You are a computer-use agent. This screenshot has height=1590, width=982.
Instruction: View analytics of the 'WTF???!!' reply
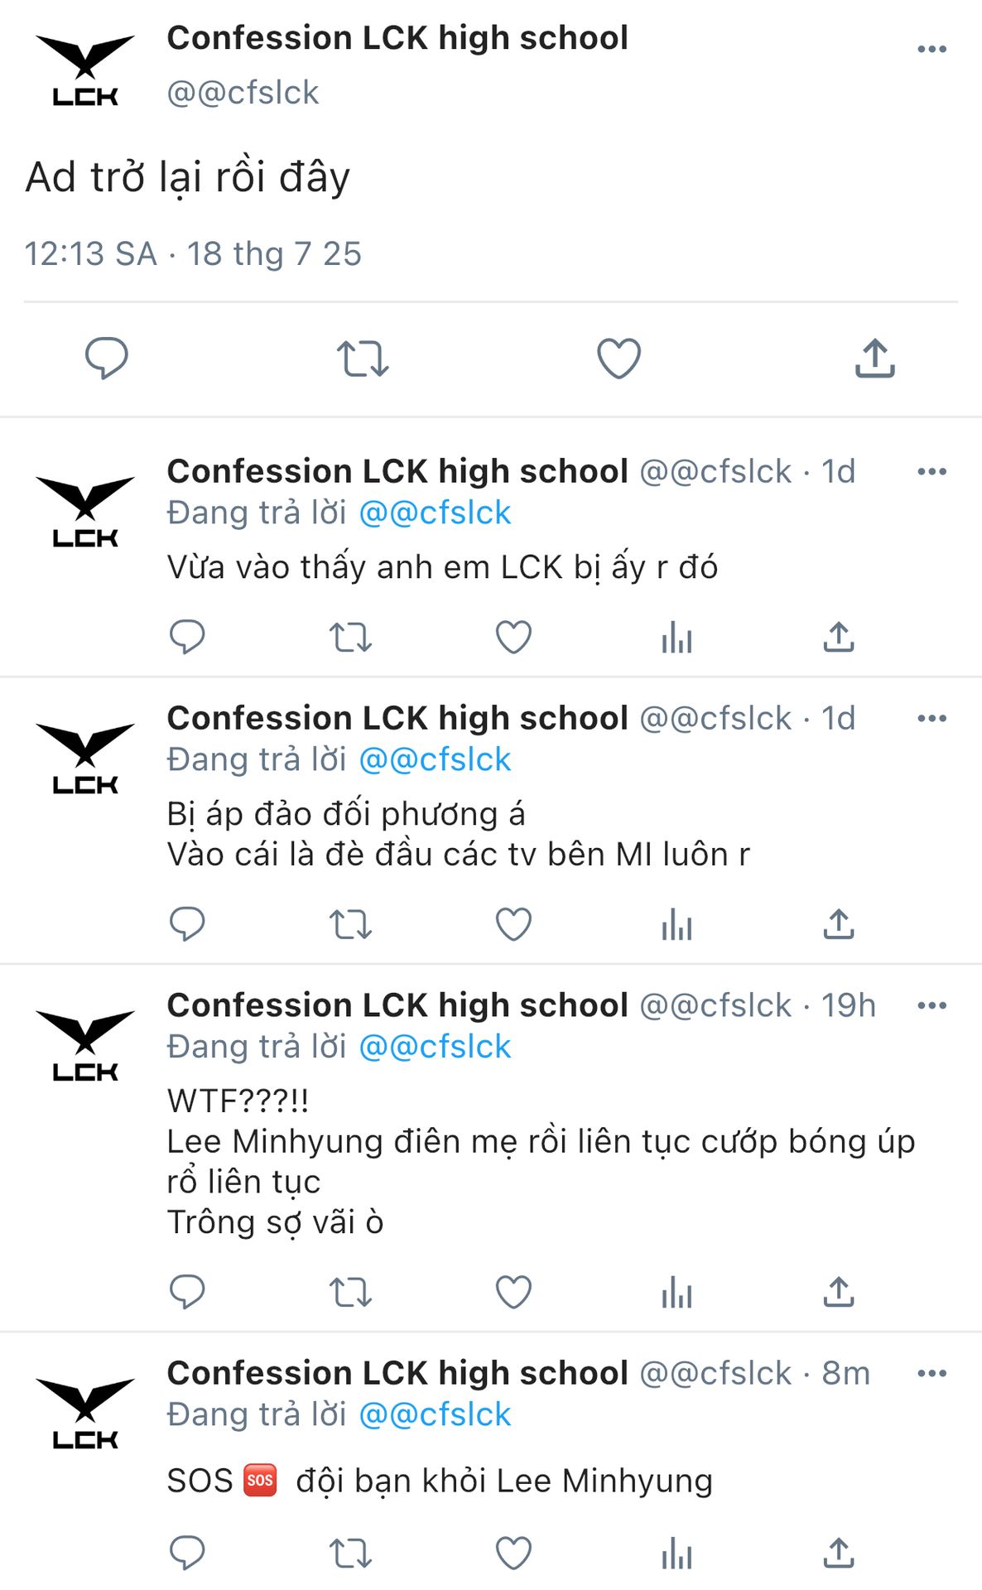tap(676, 1292)
